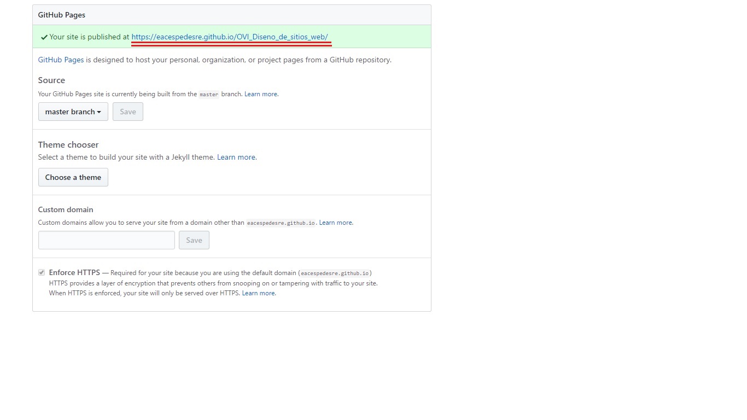747x420 pixels.
Task: Click the green checkmark published icon
Action: pos(44,37)
